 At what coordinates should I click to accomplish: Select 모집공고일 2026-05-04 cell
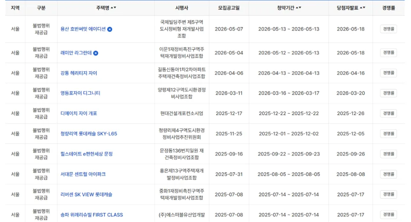pos(229,53)
